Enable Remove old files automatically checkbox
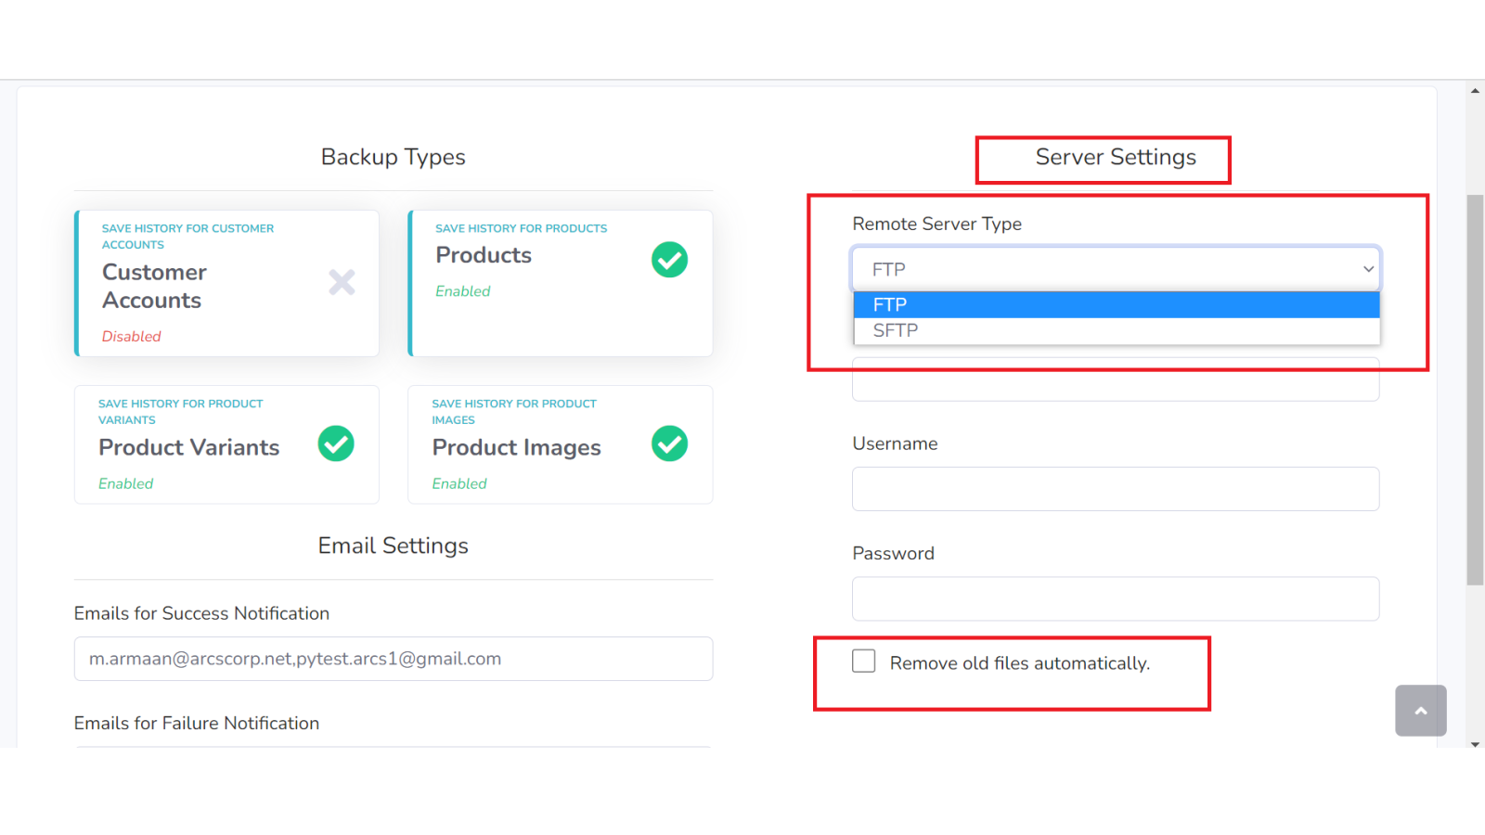Screen dimensions: 1485x835 (864, 662)
